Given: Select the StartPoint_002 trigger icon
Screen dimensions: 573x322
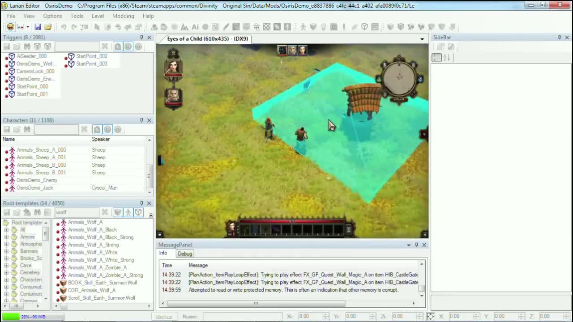Looking at the screenshot, I should pos(71,56).
